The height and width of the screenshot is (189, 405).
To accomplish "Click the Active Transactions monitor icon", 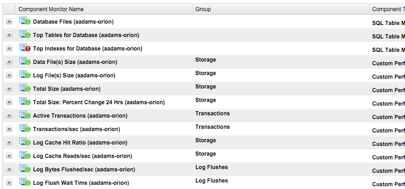I will point(24,115).
